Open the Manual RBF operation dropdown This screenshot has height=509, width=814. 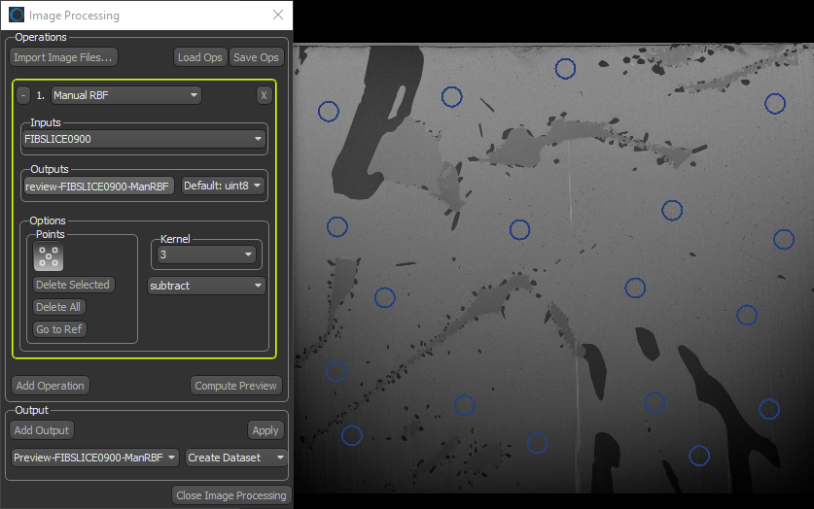(x=125, y=95)
